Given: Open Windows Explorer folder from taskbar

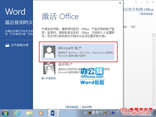Looking at the screenshot, I should point(29,113).
